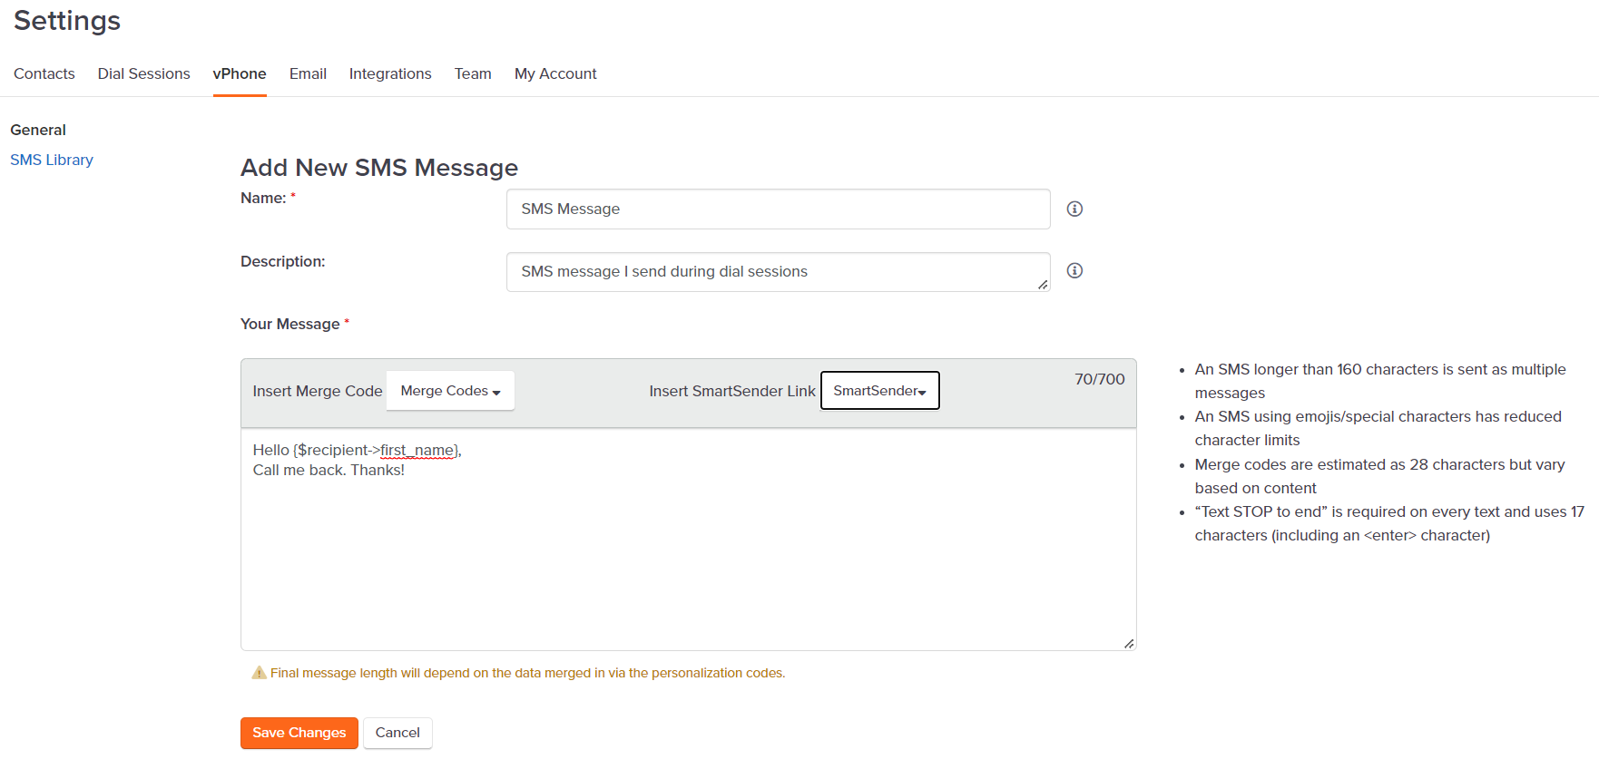Click the Cancel button
The height and width of the screenshot is (759, 1599).
point(397,733)
